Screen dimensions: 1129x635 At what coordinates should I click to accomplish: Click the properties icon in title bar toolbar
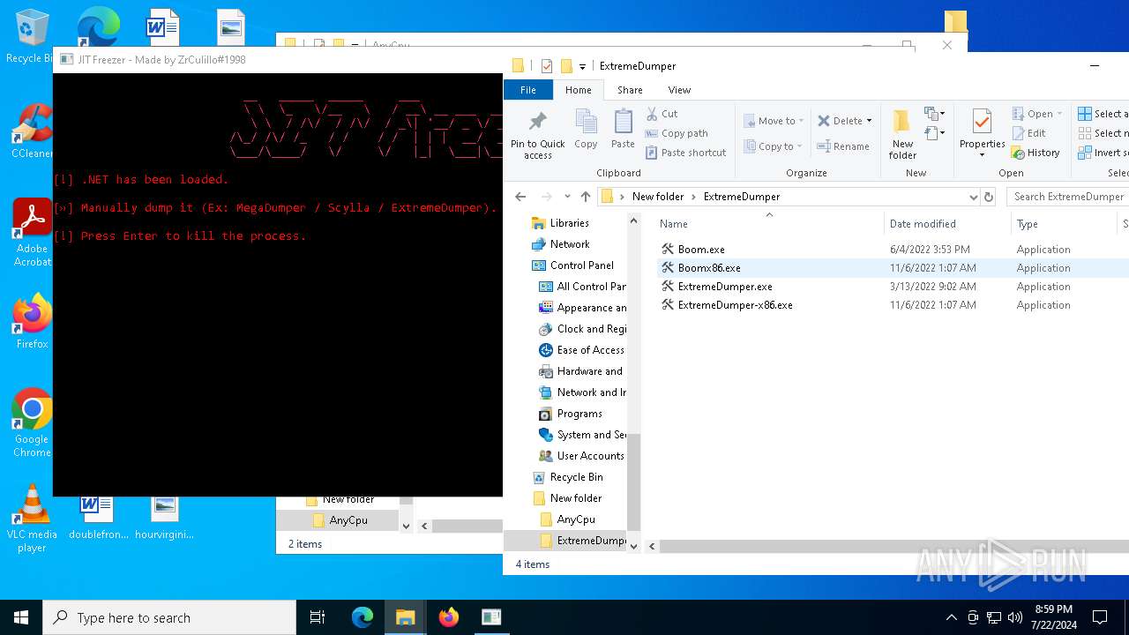(546, 66)
